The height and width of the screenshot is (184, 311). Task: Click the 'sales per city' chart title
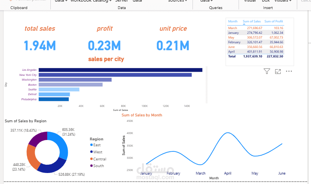tap(106, 59)
